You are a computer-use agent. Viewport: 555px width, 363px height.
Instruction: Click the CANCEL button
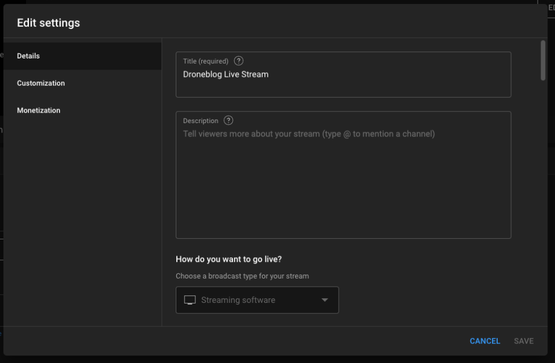pyautogui.click(x=484, y=341)
